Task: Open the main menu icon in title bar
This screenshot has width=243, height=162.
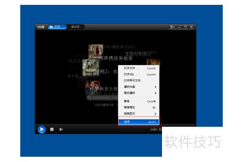Action: pos(173,27)
